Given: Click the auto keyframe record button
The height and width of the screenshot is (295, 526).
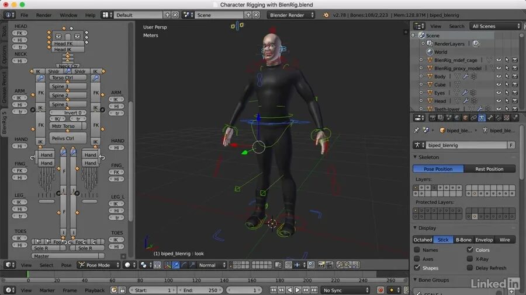Looking at the screenshot, I should pos(380,290).
